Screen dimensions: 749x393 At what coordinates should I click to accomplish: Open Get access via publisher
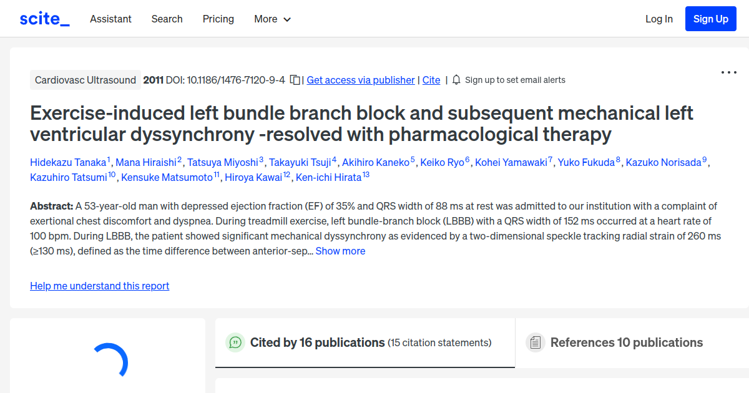(360, 80)
